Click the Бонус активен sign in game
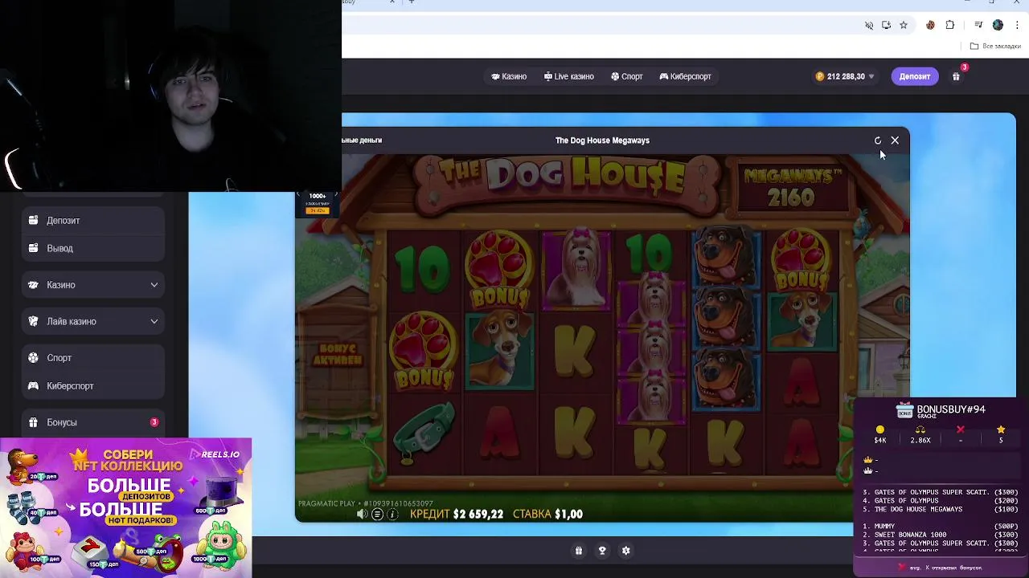 pos(340,355)
